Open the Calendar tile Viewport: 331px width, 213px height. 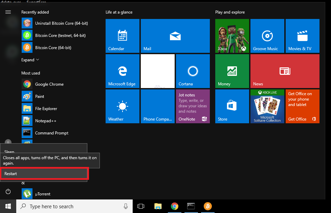[123, 36]
